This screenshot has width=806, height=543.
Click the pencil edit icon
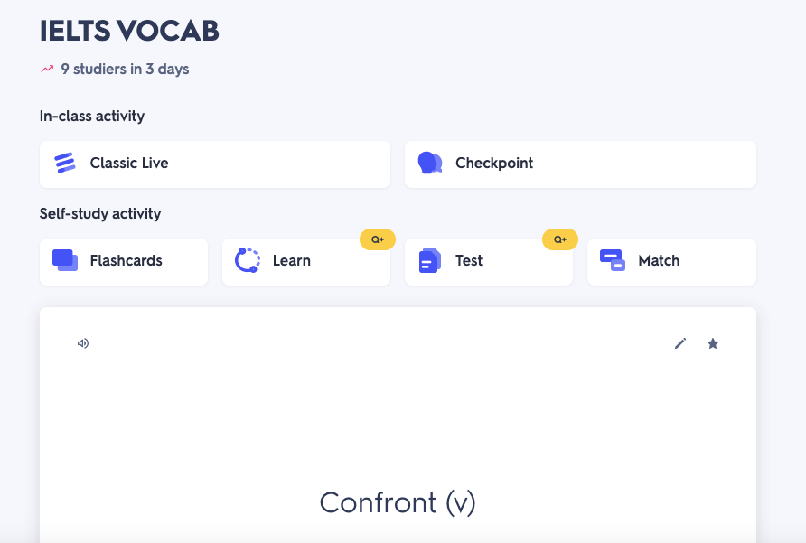(x=680, y=343)
